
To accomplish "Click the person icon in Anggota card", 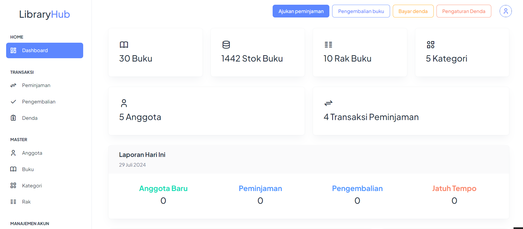I will pos(124,103).
